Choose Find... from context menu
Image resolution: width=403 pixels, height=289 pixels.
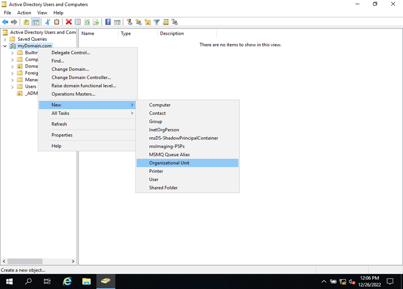click(x=87, y=61)
